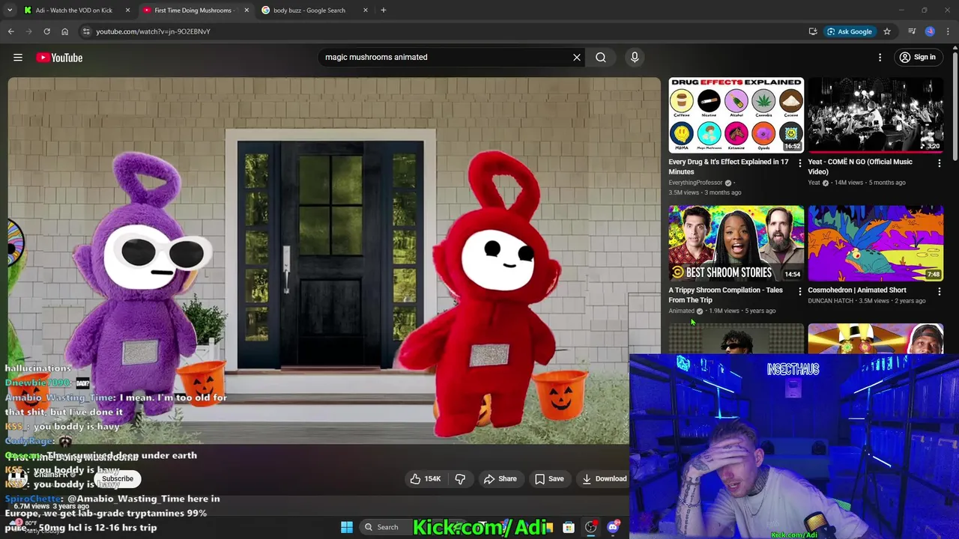Open A Trippy Shroom Compilation thumbnail
The height and width of the screenshot is (539, 959).
point(736,243)
